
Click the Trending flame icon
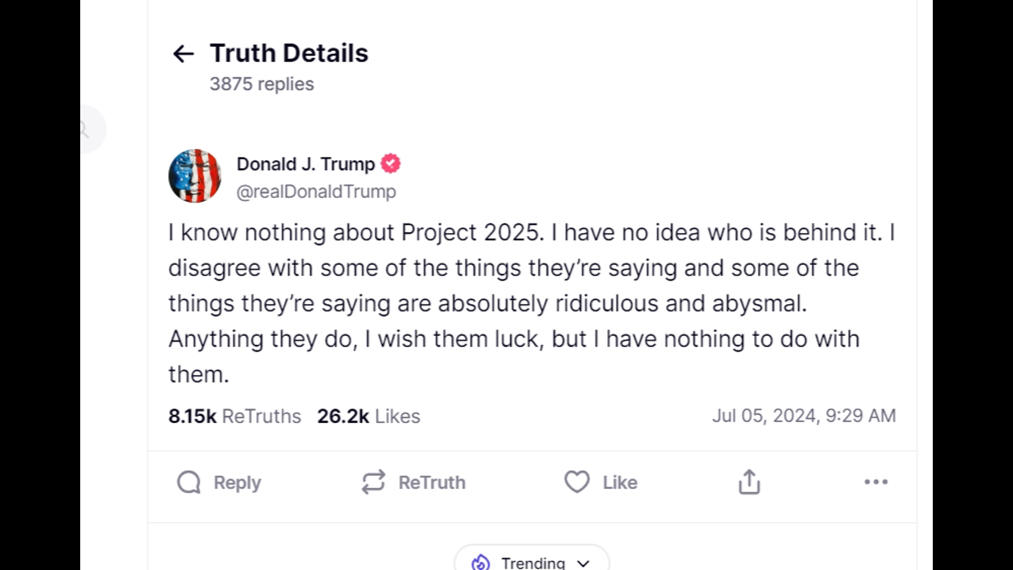[481, 562]
